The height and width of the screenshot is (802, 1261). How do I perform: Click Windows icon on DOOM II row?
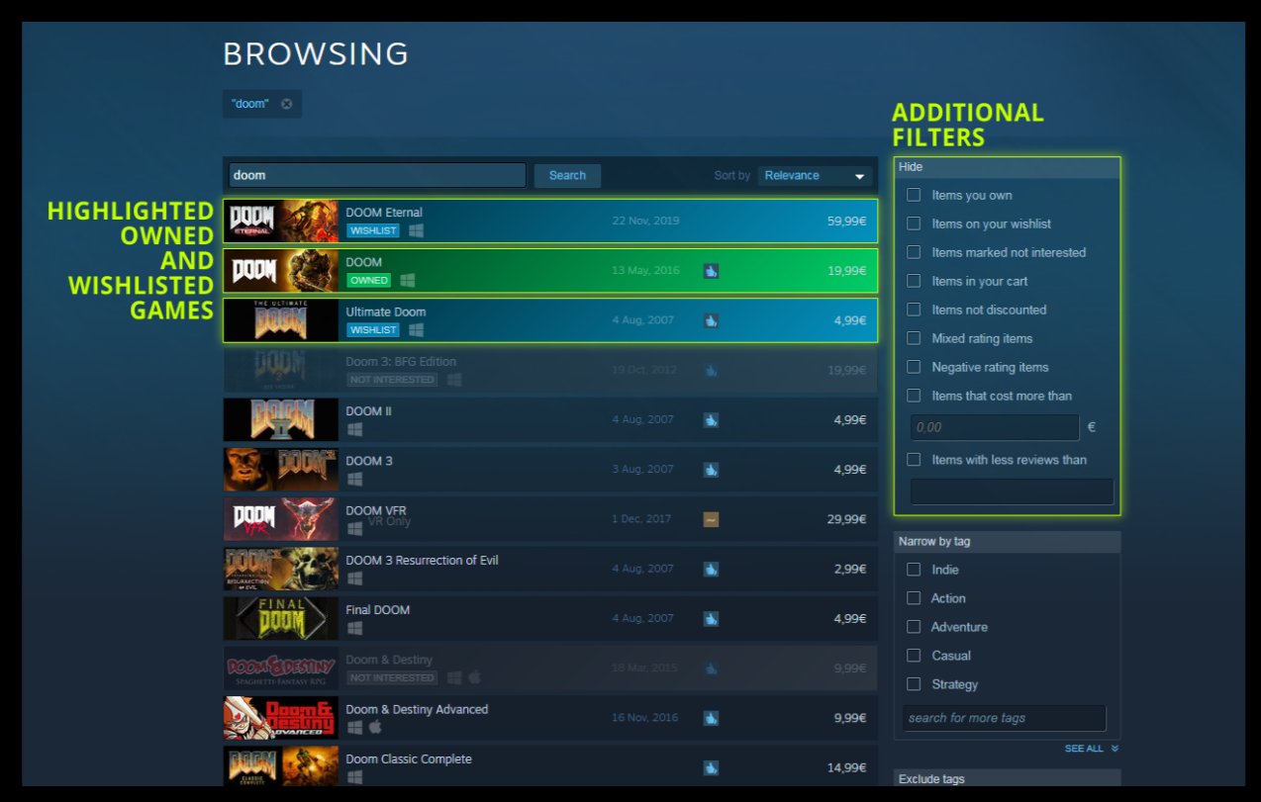pyautogui.click(x=354, y=429)
